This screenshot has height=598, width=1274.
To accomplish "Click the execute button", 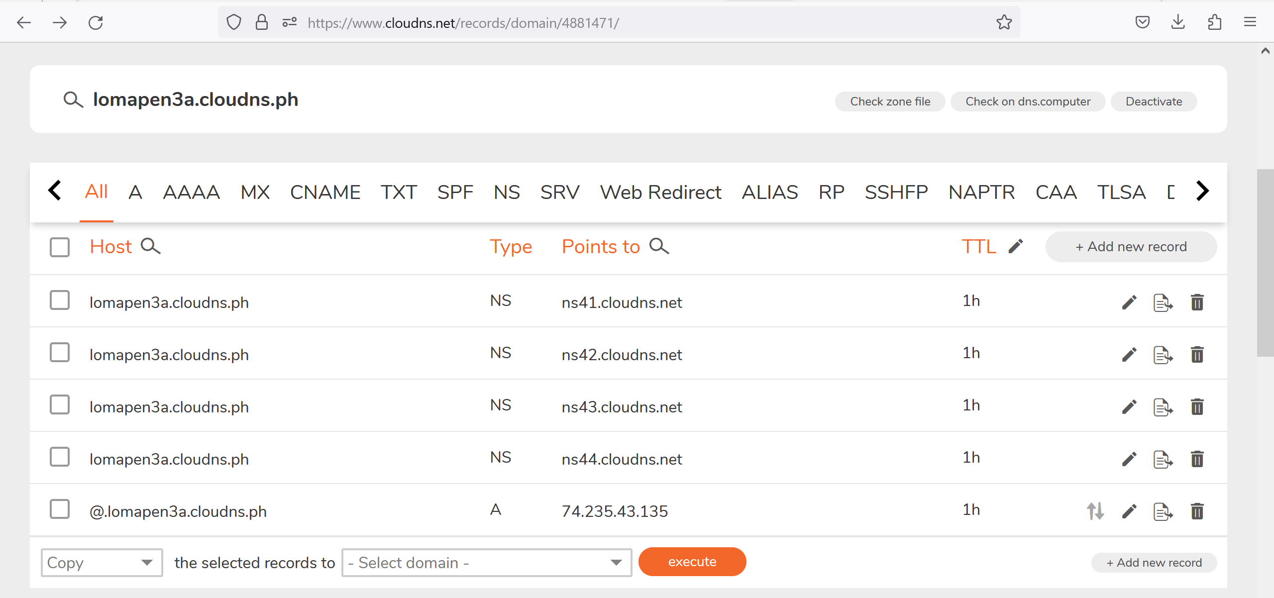I will pyautogui.click(x=692, y=561).
